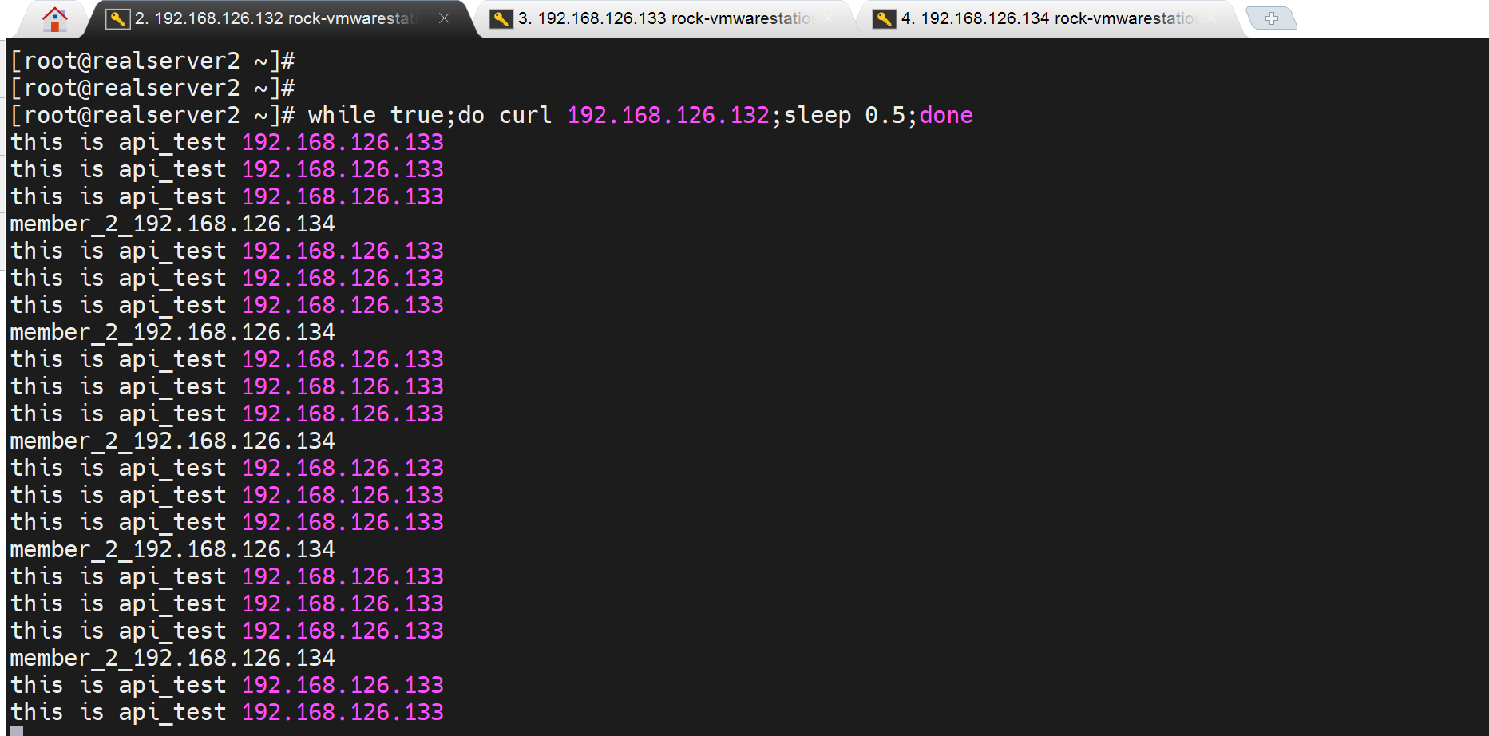Screen dimensions: 1489x736
Task: Close the 192.168.126.134 session tab
Action: (x=1211, y=18)
